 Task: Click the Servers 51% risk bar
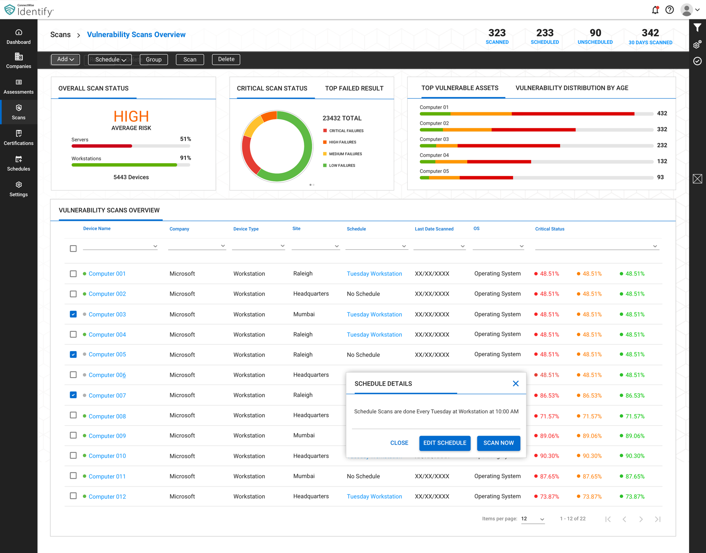pyautogui.click(x=131, y=146)
